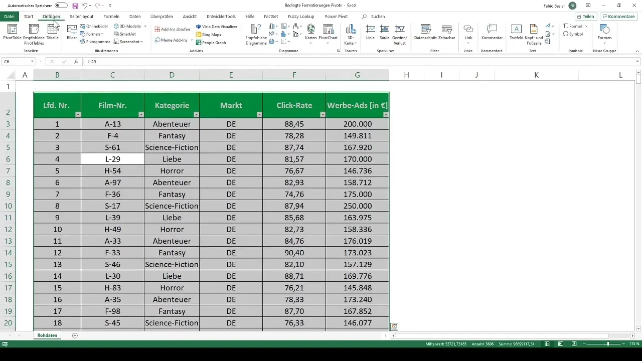Viewport: 642px width, 361px height.
Task: Open Markt column filter dropdown
Action: click(x=259, y=114)
